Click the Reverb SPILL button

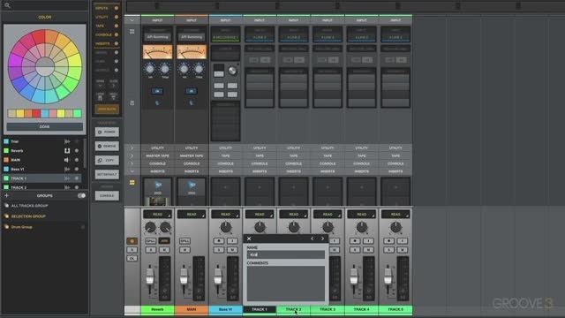(x=151, y=240)
